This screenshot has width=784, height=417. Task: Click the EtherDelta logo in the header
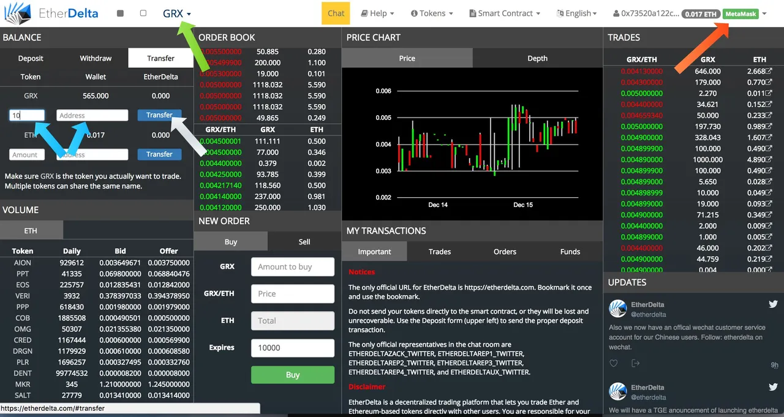pyautogui.click(x=50, y=13)
